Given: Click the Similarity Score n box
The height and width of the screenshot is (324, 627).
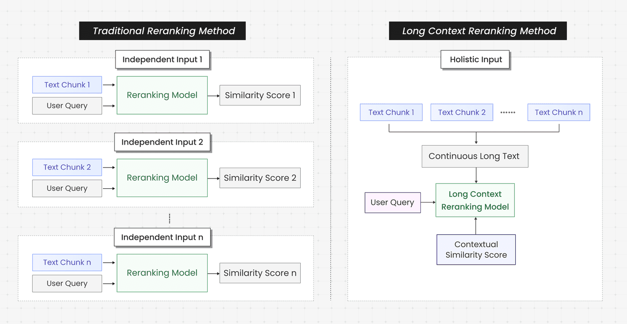Looking at the screenshot, I should [x=260, y=273].
